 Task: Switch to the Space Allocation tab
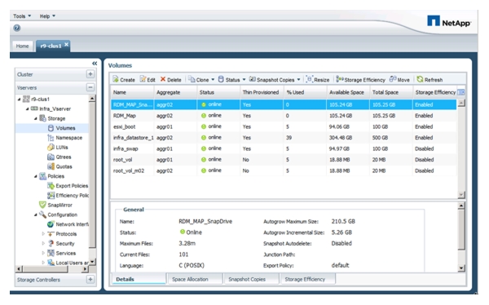196,279
